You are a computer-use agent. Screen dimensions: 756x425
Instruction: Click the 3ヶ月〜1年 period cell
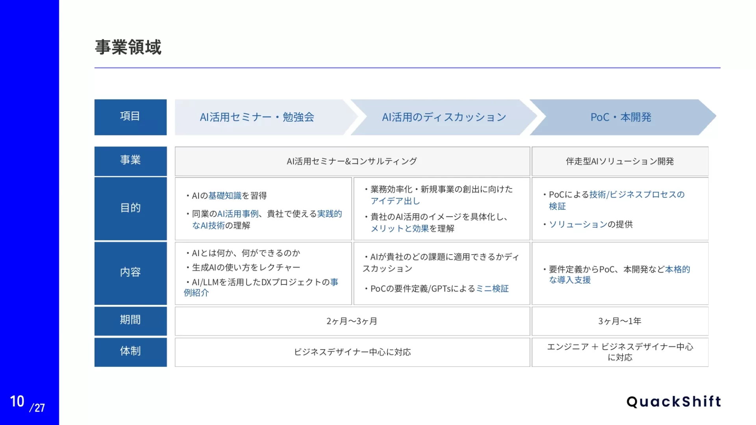620,322
